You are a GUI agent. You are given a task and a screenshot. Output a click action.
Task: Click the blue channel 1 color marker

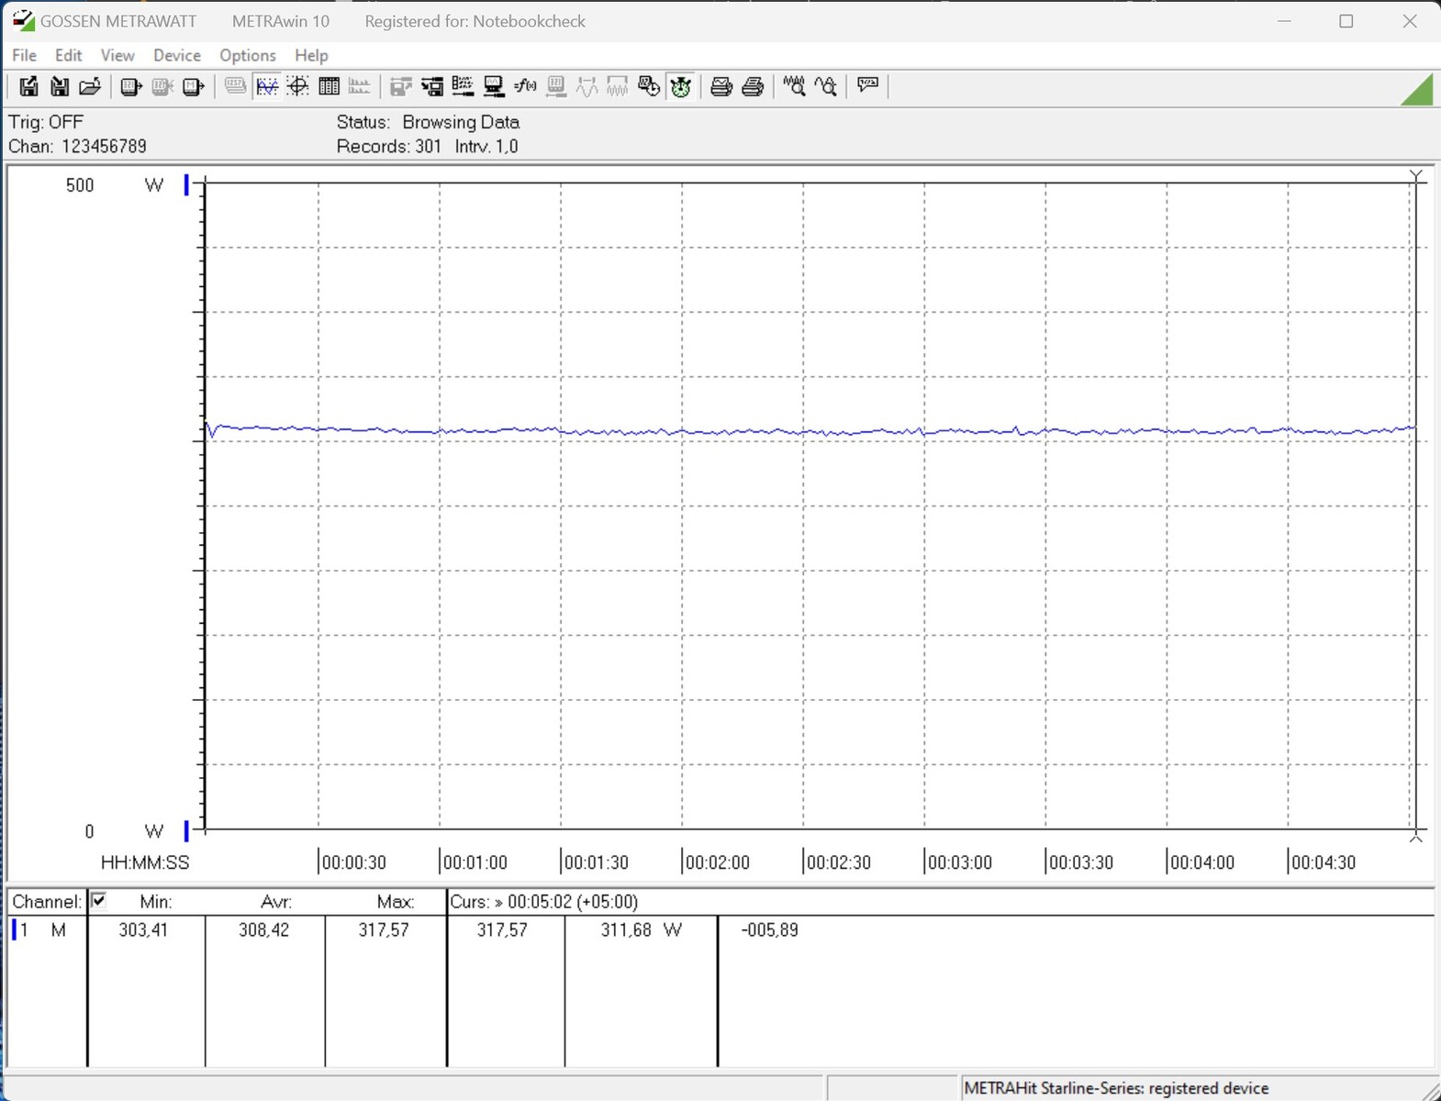click(14, 930)
